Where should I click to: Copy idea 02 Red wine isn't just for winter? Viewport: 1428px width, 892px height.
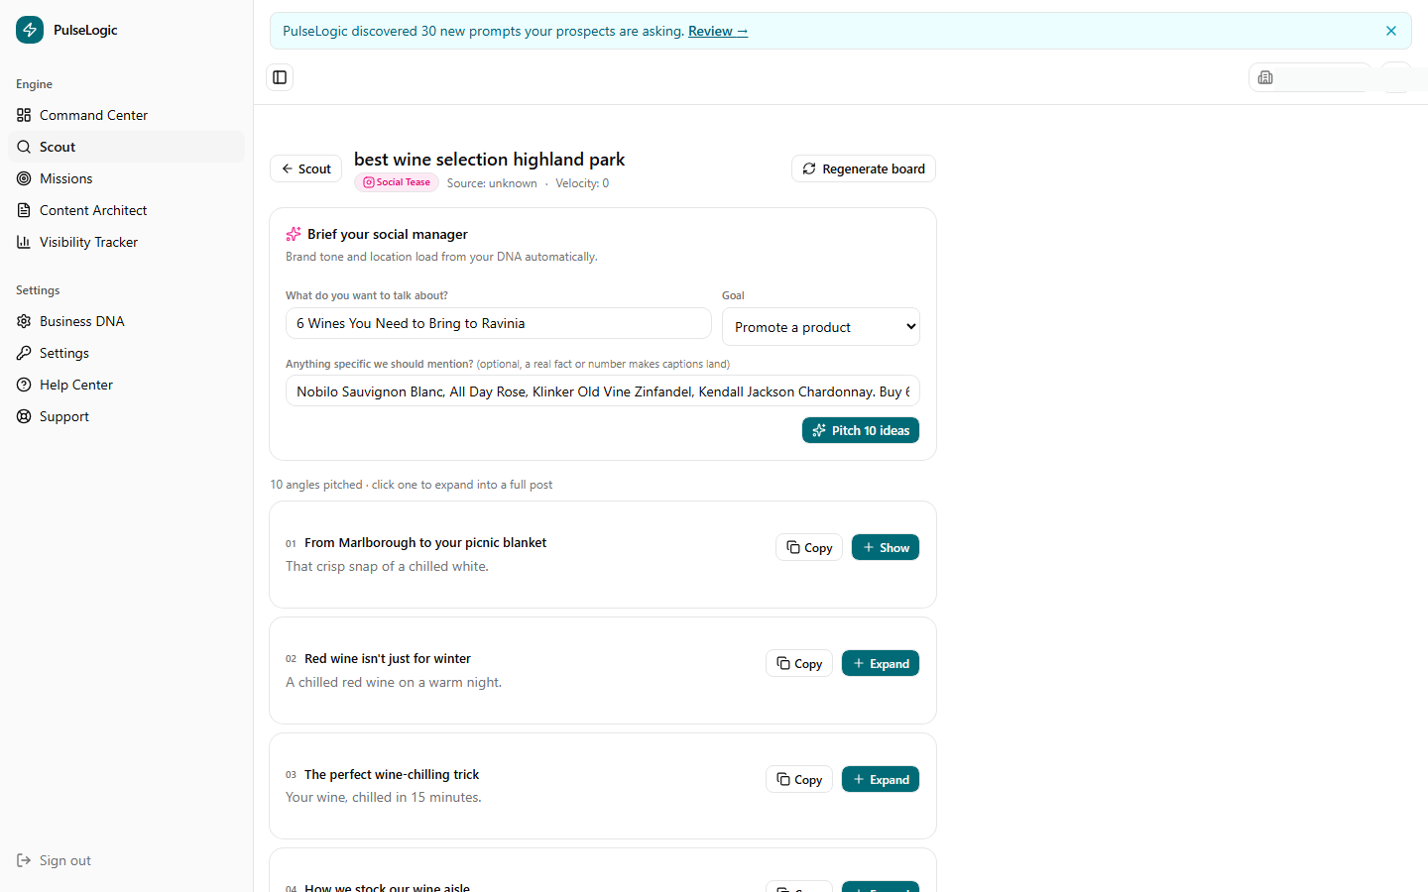[x=799, y=663]
